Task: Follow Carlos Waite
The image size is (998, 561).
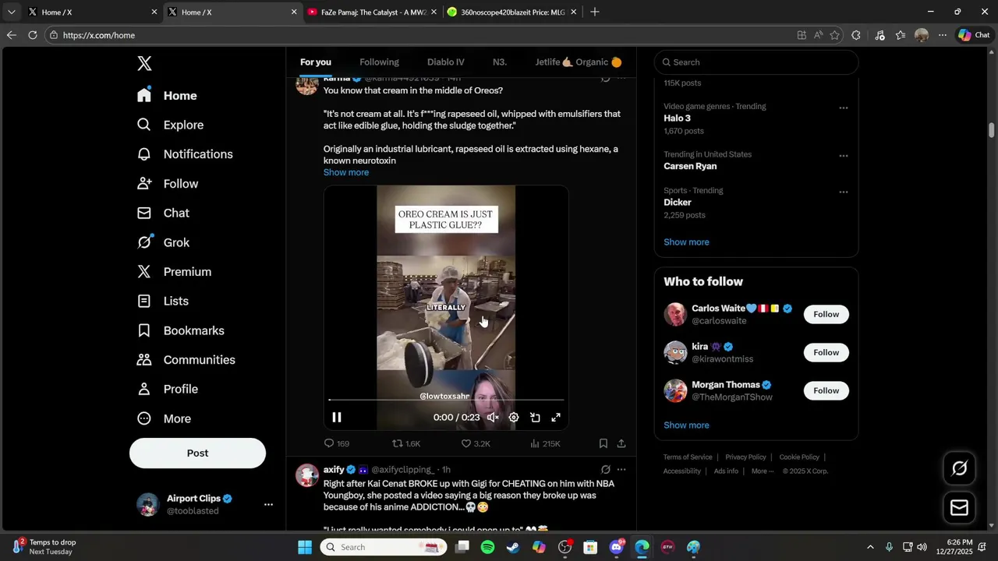Action: click(x=826, y=314)
